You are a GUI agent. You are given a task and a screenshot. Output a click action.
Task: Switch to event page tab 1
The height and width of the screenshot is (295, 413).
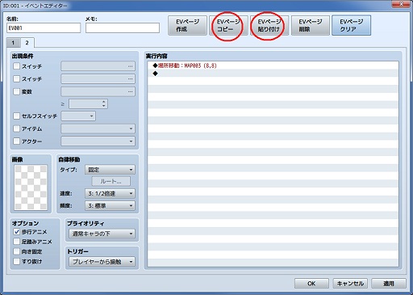coord(13,43)
